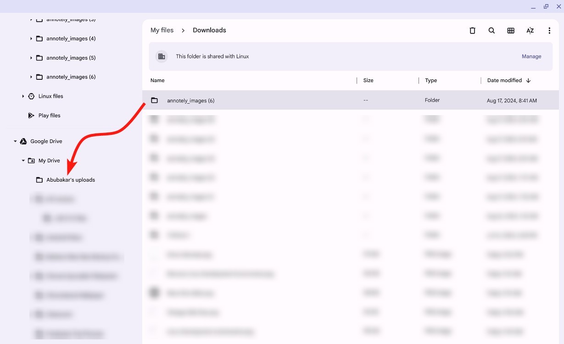Screen dimensions: 564x344
Task: Click the Downloads breadcrumb
Action: coord(209,30)
